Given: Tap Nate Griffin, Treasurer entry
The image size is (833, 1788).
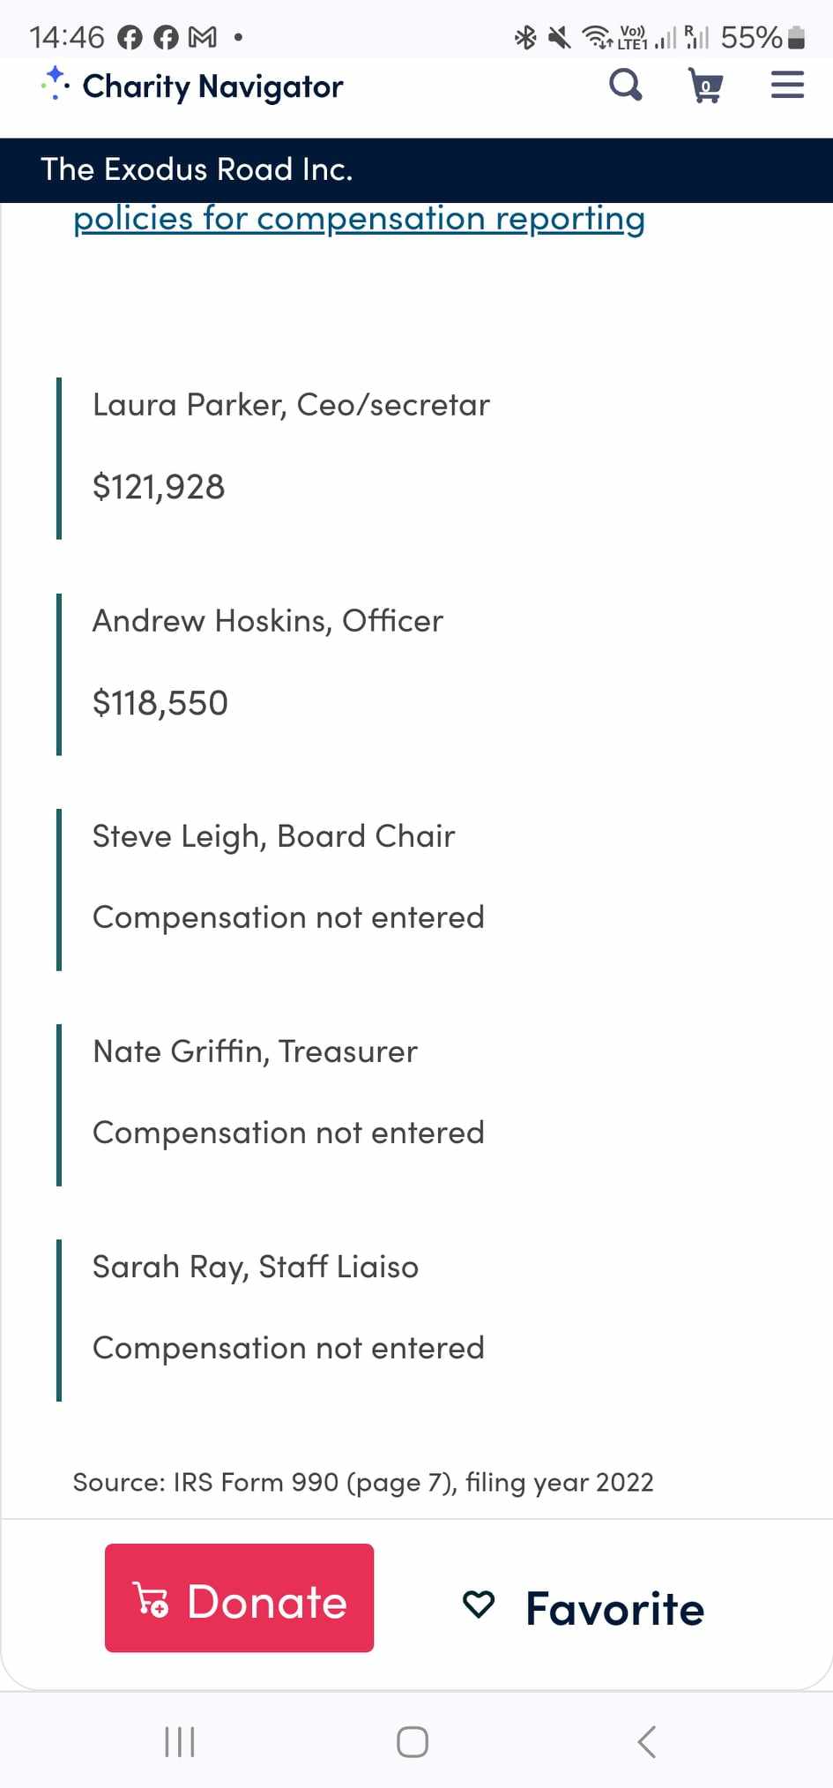Looking at the screenshot, I should tap(255, 1051).
